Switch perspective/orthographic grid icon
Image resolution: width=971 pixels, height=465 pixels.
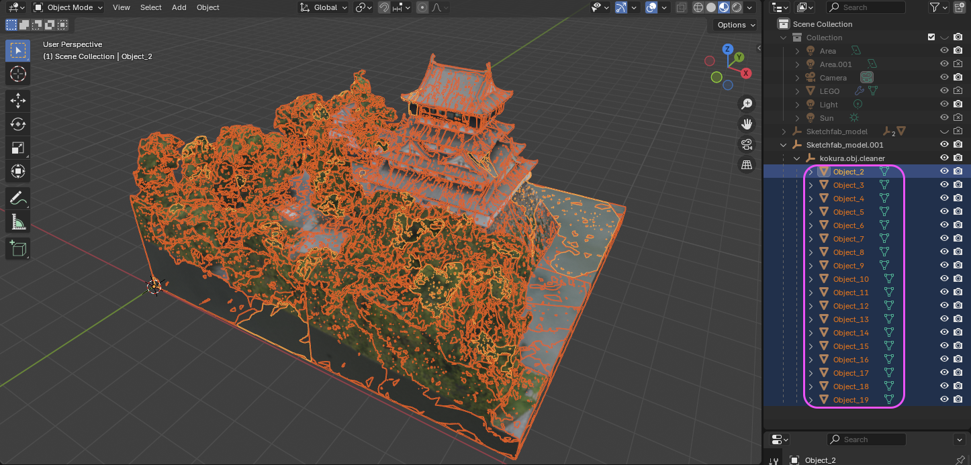tap(746, 164)
